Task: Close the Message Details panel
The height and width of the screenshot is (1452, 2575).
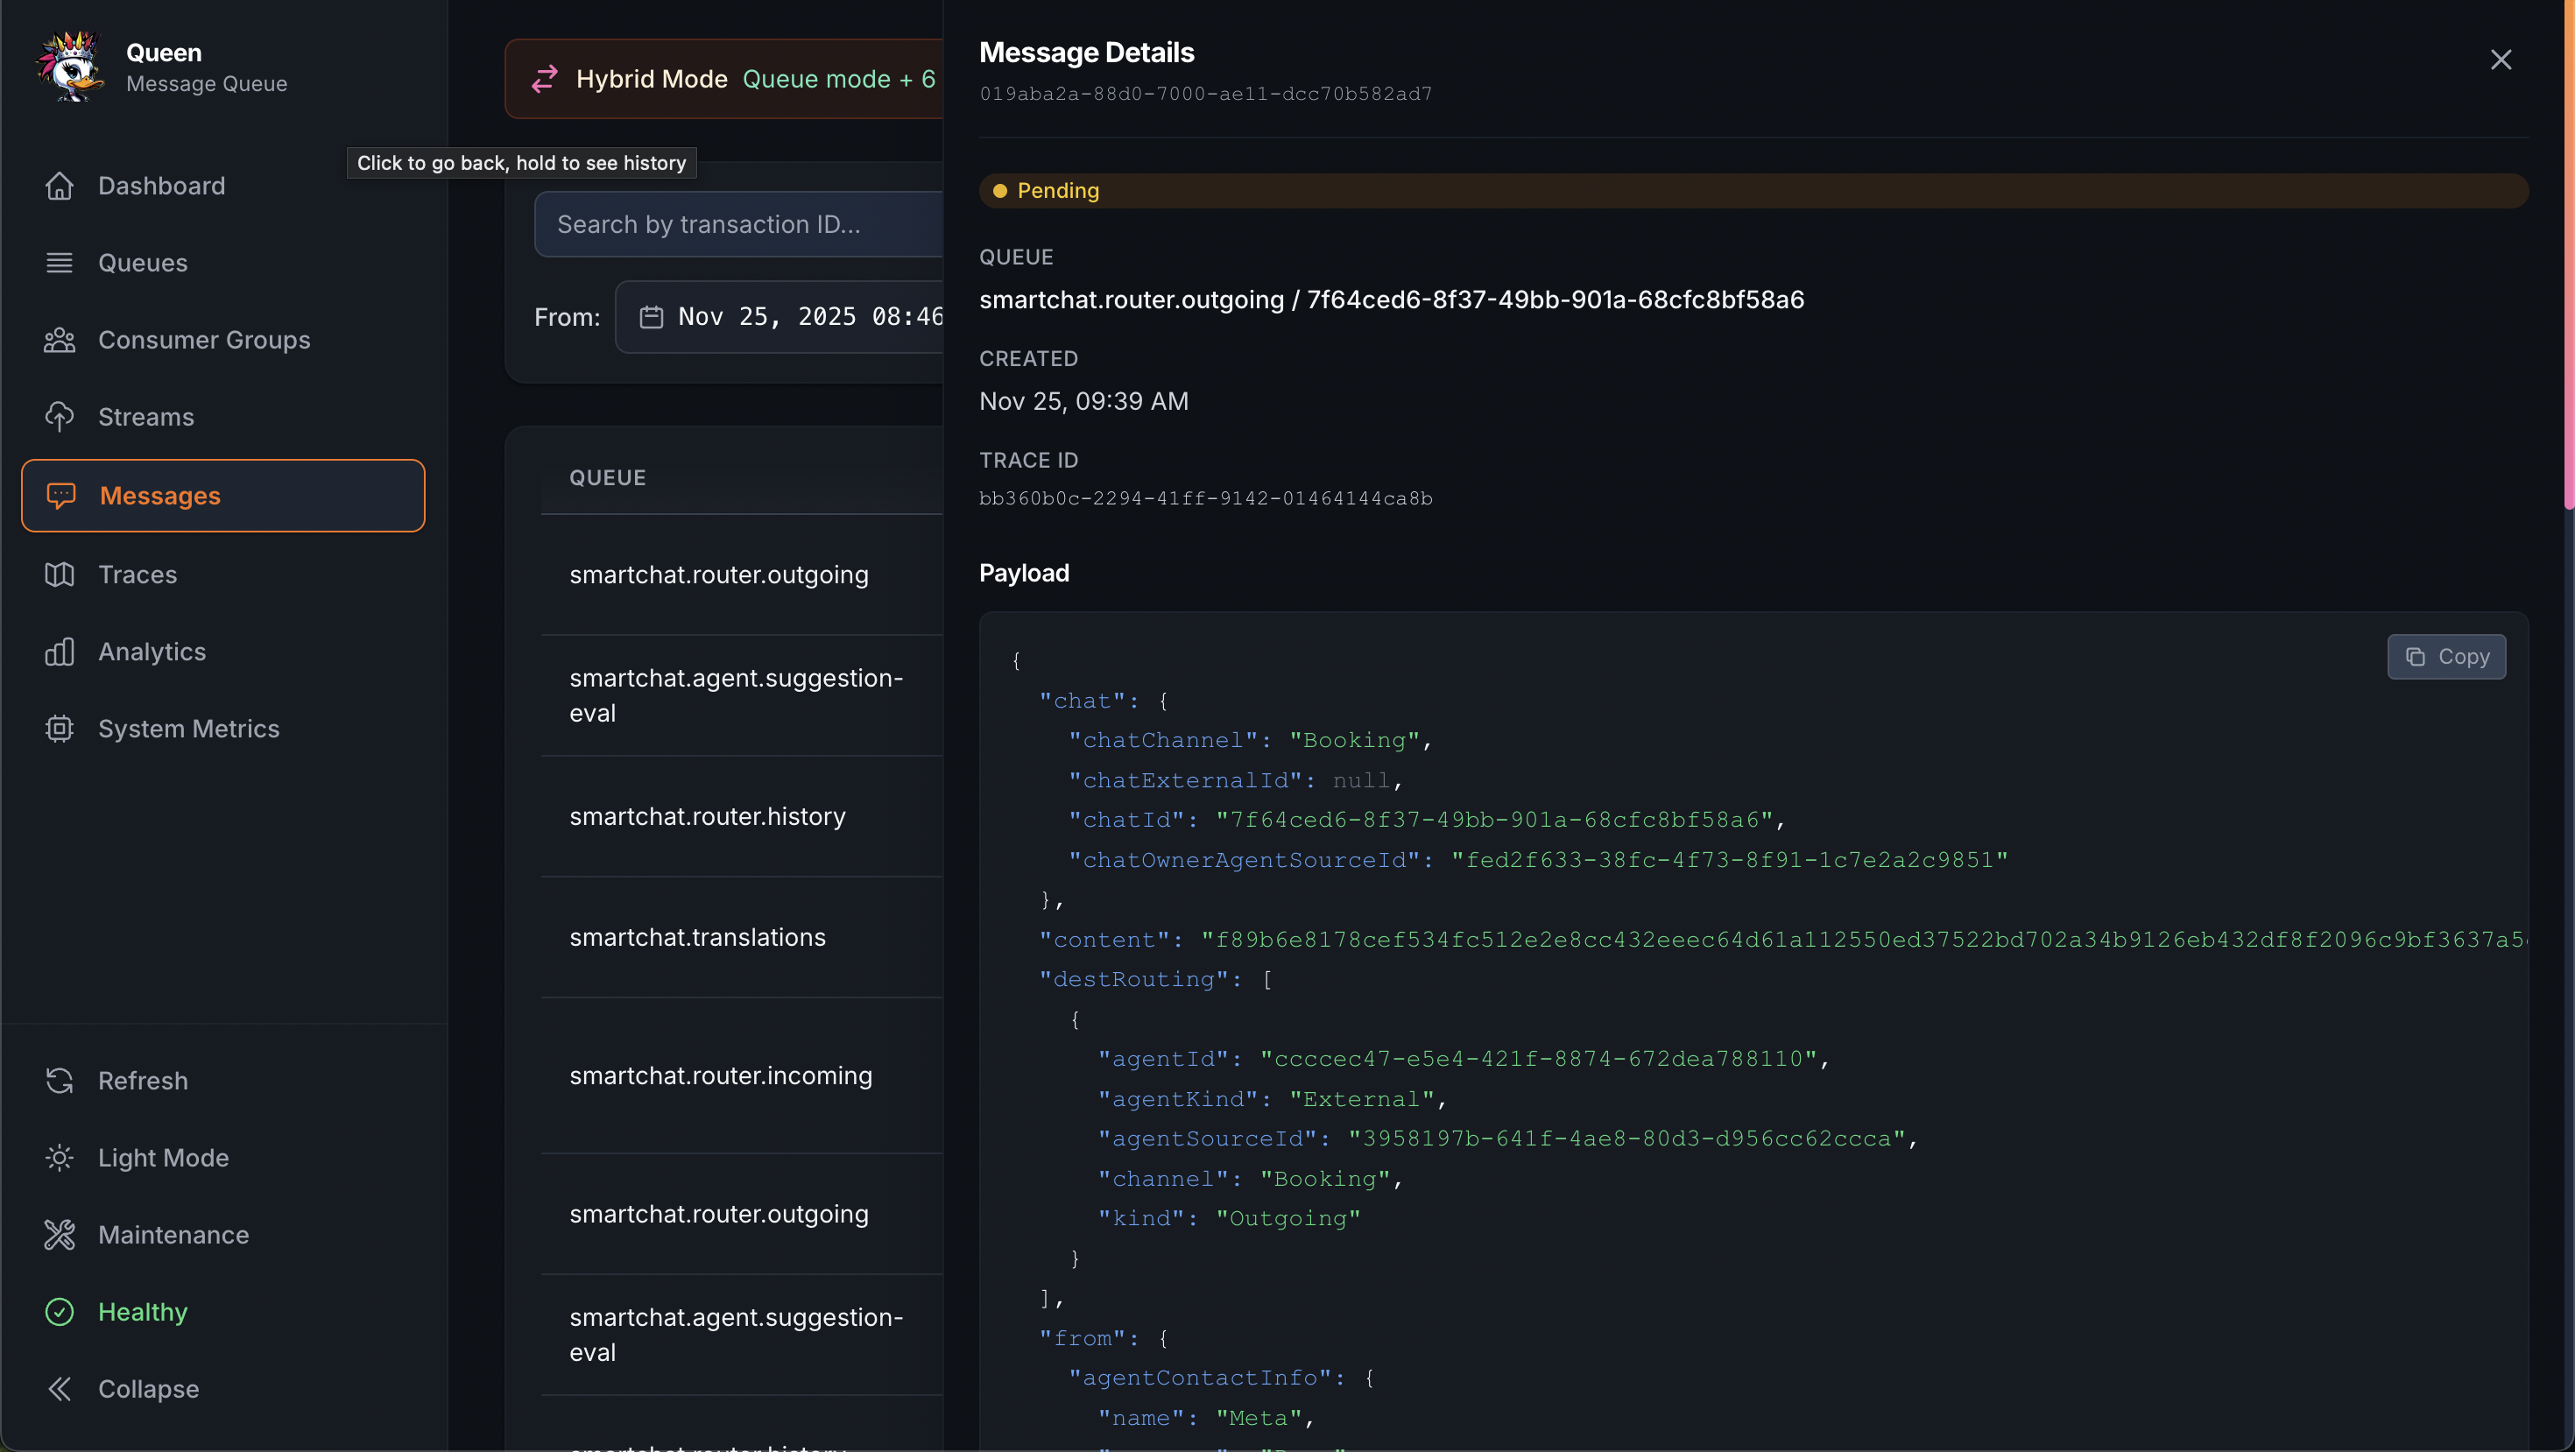Action: [x=2500, y=60]
